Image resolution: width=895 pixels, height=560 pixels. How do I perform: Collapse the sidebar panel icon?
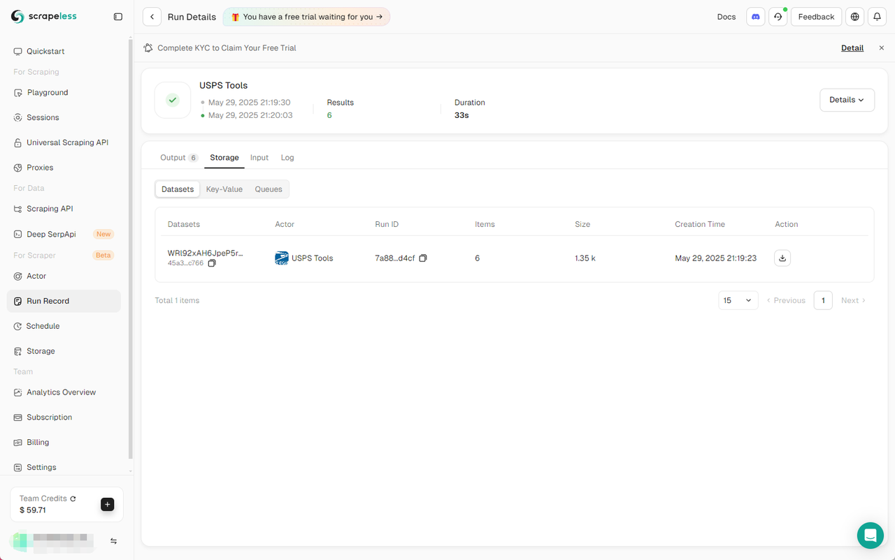click(118, 17)
